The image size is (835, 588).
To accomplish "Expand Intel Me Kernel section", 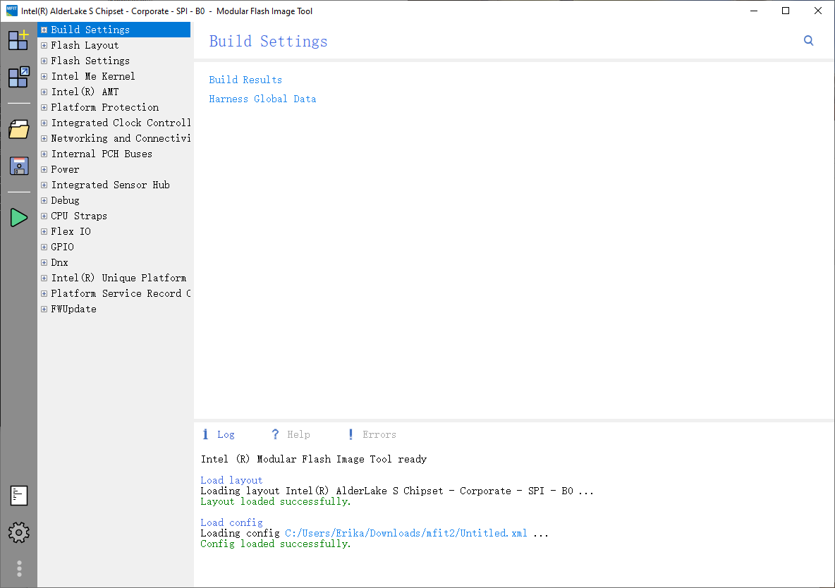I will point(43,75).
